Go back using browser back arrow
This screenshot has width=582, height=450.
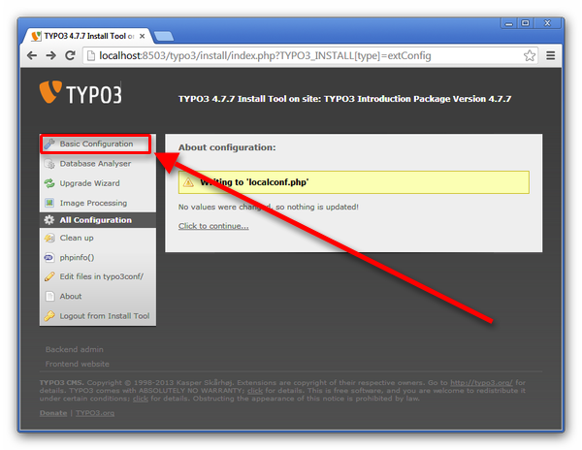[32, 55]
